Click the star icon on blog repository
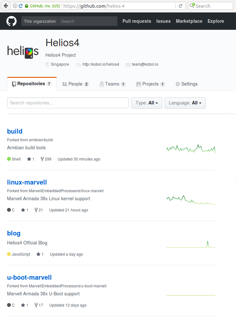This screenshot has height=321, width=236. coord(38,254)
